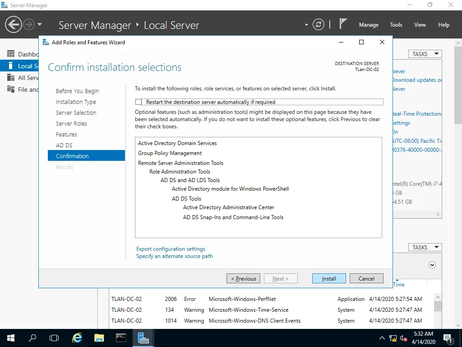This screenshot has width=462, height=347.
Task: Open Command Prompt from taskbar
Action: [121, 338]
